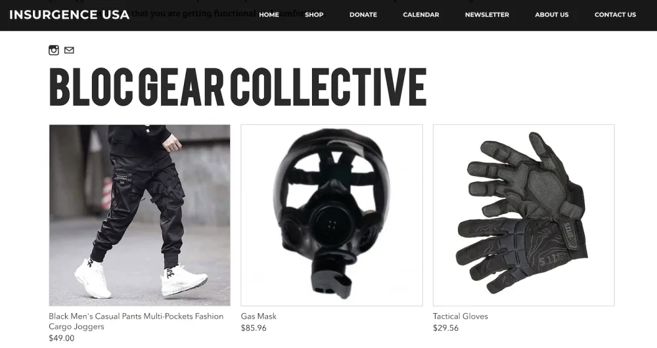Click the Black Men's Casual Pants title
This screenshot has height=348, width=657.
point(136,321)
